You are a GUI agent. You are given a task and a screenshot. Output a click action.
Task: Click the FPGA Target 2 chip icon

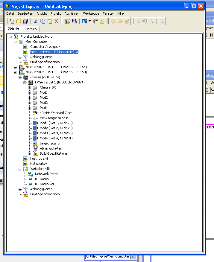click(x=31, y=82)
